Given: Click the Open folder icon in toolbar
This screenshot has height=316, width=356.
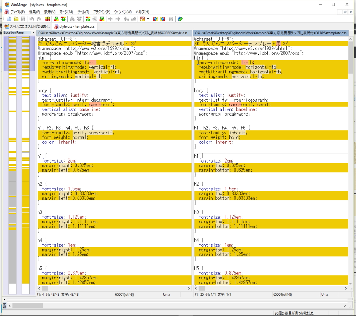Looking at the screenshot, I should [16, 19].
